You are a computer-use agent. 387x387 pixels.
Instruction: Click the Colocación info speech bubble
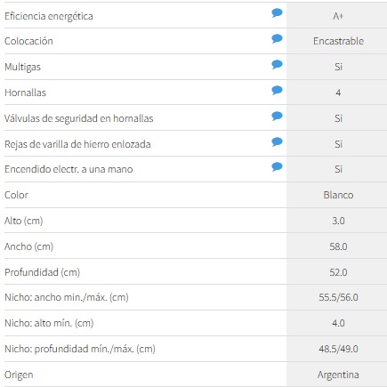click(x=277, y=38)
